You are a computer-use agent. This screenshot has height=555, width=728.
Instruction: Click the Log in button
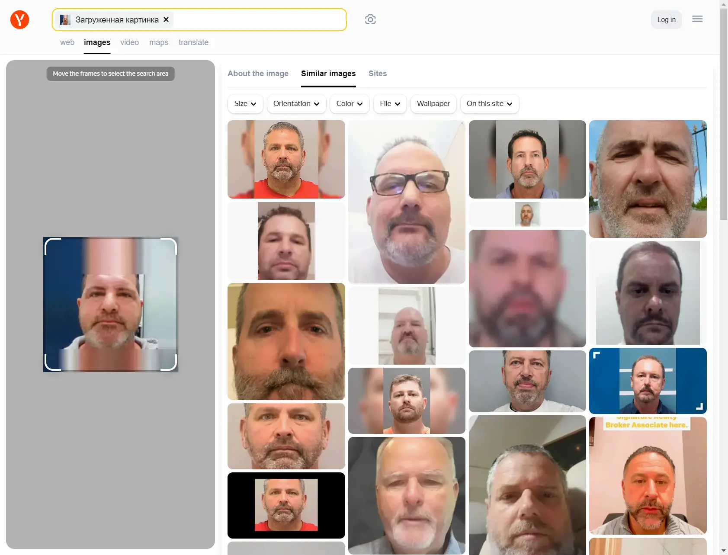click(x=666, y=19)
